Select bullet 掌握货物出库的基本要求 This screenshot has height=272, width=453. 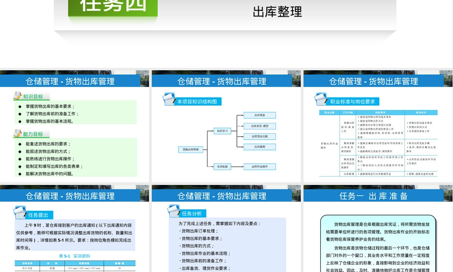coord(50,107)
